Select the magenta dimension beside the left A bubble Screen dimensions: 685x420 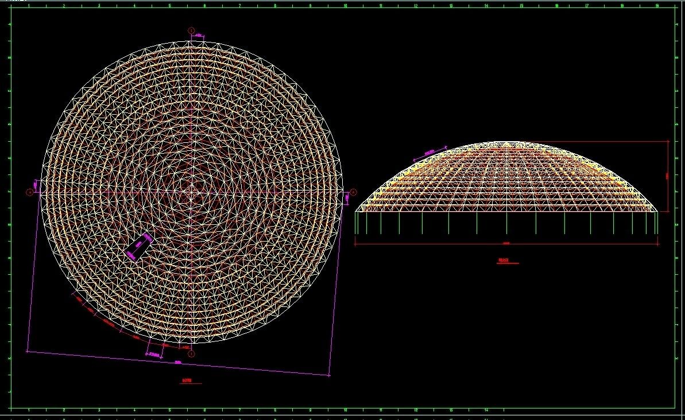coord(36,185)
